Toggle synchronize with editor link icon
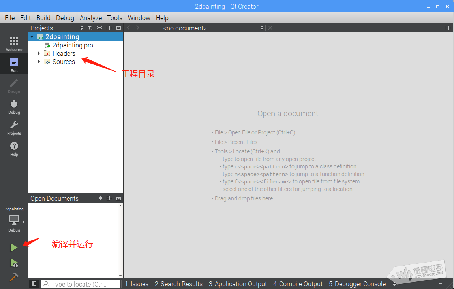454x289 pixels. point(99,28)
